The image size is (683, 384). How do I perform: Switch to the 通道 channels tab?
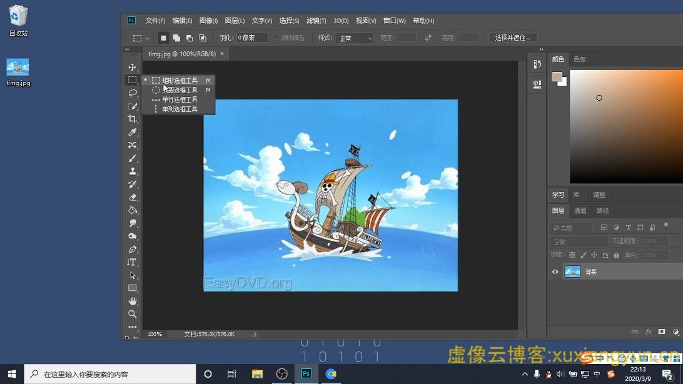[x=579, y=210]
